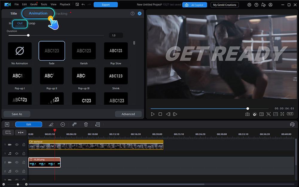Zoom into the preview with the magnifier icon
Image resolution: width=299 pixels, height=187 pixels.
[269, 114]
